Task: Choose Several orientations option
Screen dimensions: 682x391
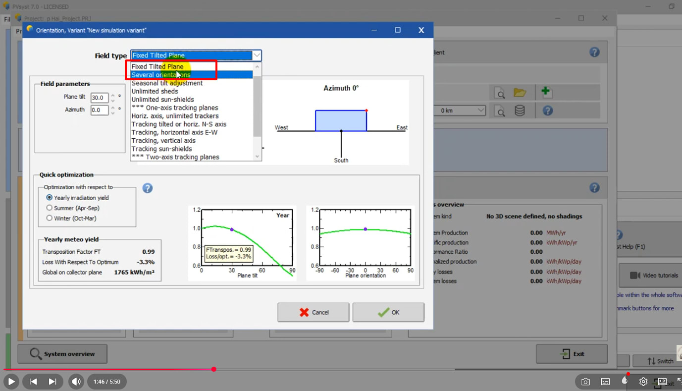Action: 192,75
